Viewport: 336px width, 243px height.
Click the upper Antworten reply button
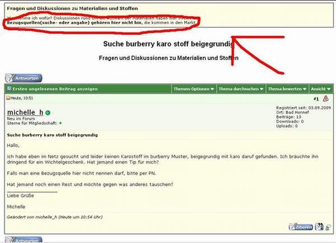(24, 78)
